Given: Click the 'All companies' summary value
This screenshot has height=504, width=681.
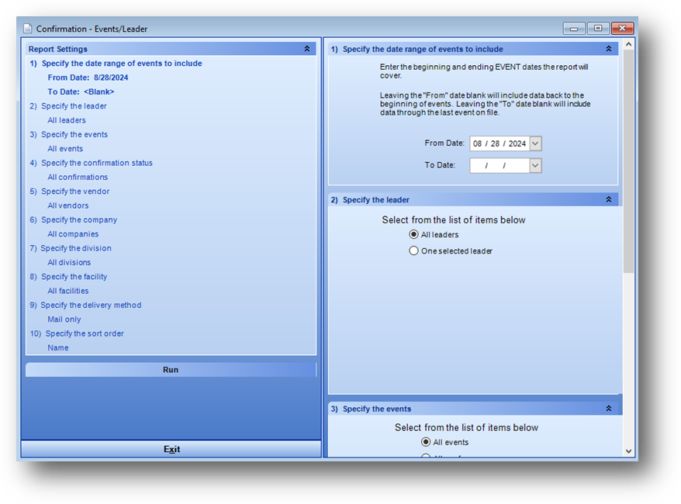Looking at the screenshot, I should click(73, 234).
